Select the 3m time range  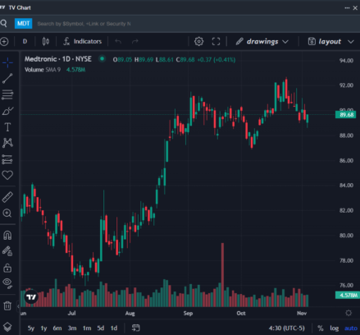tap(72, 328)
